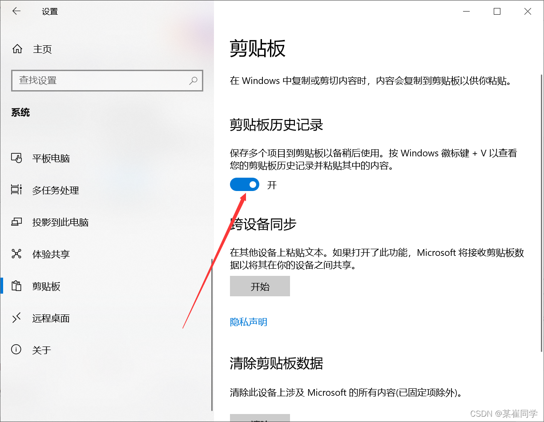
Task: Click the 设置 window title text
Action: [x=50, y=12]
